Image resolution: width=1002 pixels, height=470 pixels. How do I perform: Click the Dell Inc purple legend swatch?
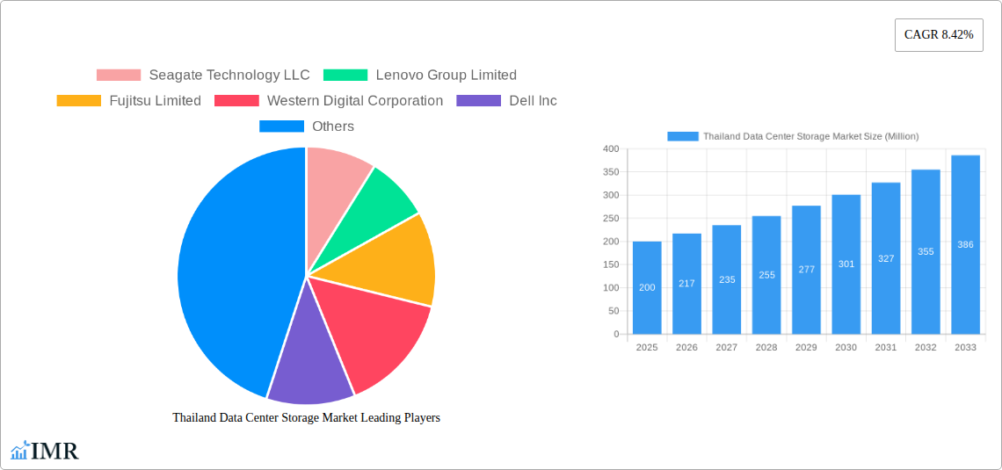478,101
